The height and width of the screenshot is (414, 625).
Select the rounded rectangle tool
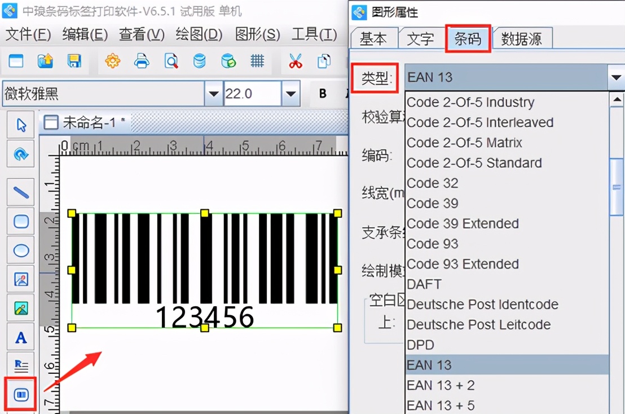coord(20,221)
